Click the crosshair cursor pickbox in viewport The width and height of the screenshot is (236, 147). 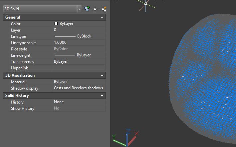click(x=145, y=3)
